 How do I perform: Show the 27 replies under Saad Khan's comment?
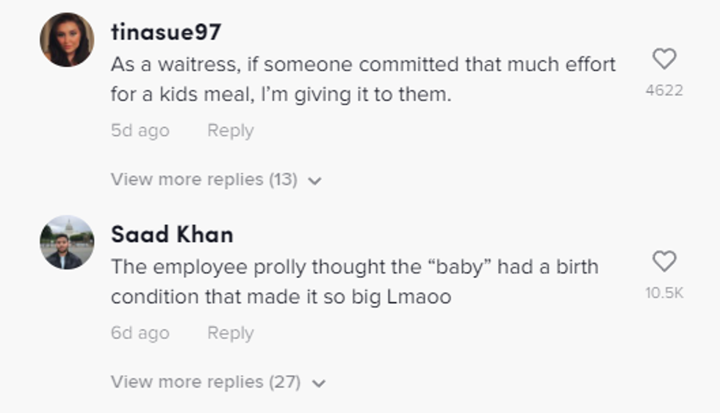tap(206, 382)
